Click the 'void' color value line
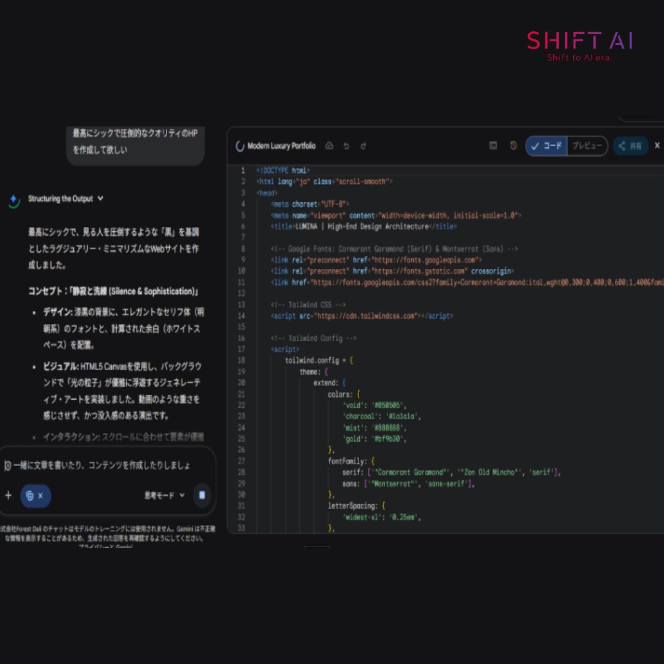 click(374, 405)
